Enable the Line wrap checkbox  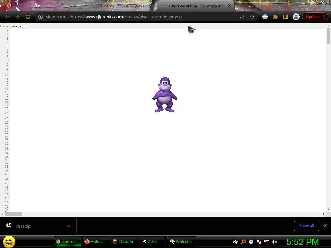click(x=24, y=26)
